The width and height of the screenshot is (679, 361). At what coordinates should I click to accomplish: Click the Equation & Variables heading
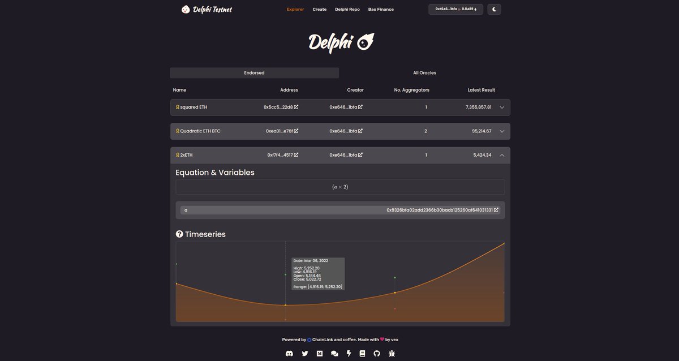point(215,173)
